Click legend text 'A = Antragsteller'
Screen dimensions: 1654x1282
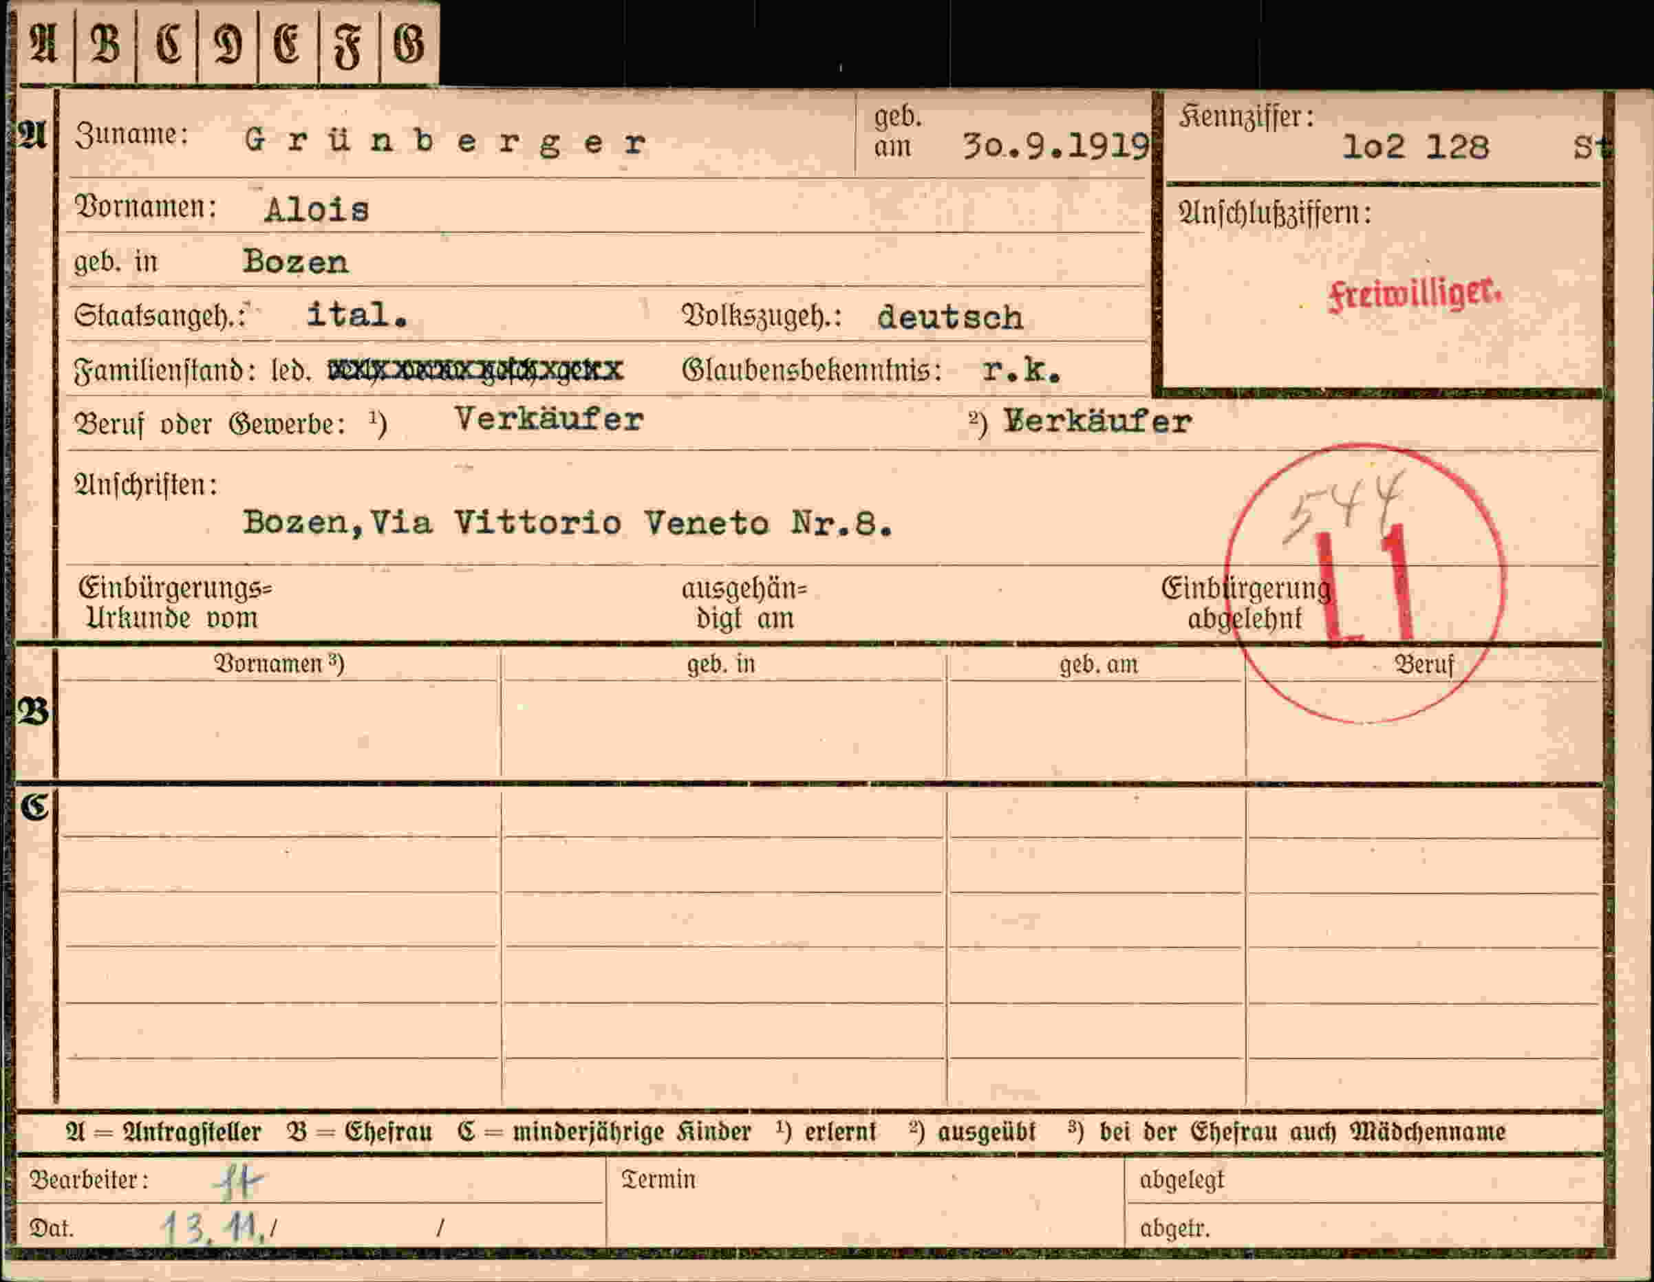pyautogui.click(x=164, y=1132)
